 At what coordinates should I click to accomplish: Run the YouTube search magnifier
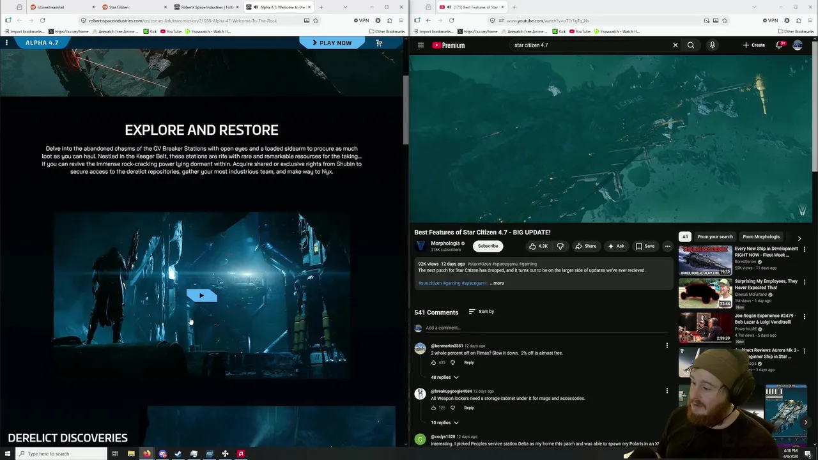click(x=691, y=45)
